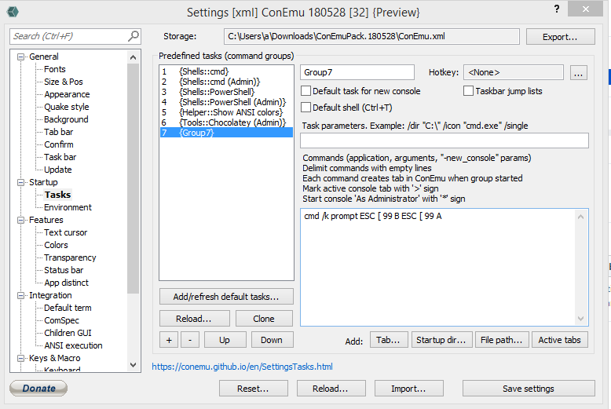
Task: Add new task with plus button
Action: click(169, 340)
